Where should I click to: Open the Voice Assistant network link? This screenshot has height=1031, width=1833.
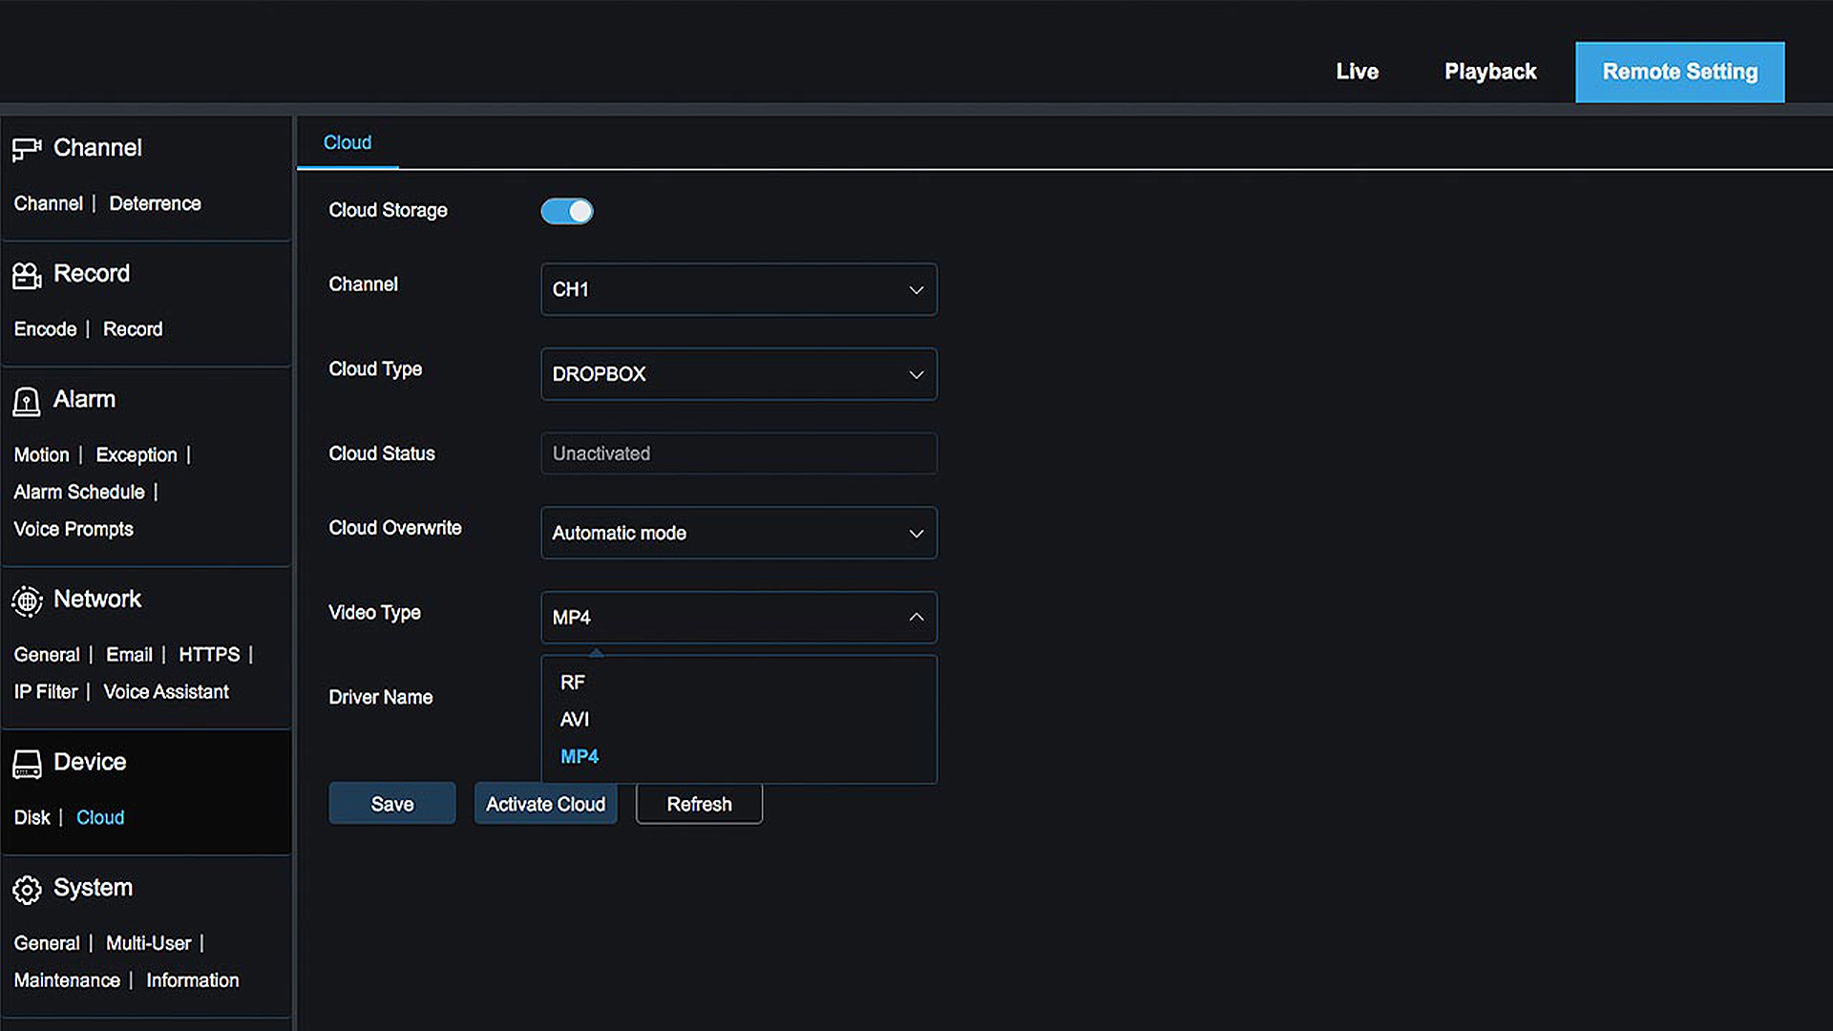166,692
